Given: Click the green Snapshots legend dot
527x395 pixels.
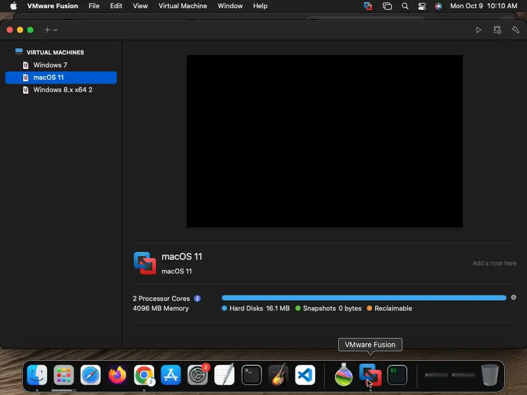Looking at the screenshot, I should tap(298, 309).
